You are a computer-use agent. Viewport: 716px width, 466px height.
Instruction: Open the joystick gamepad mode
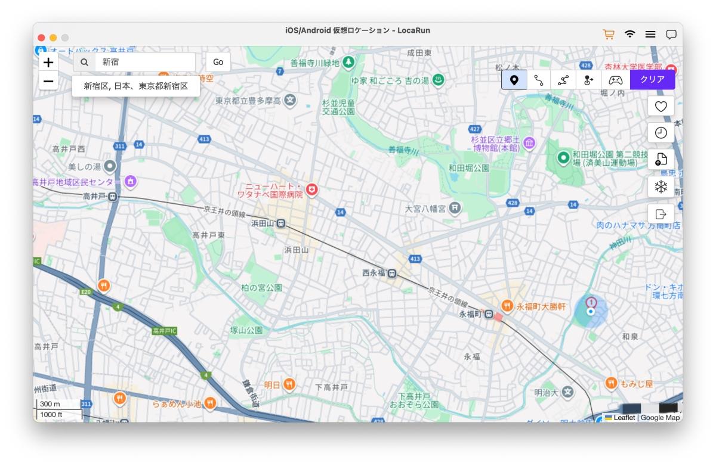[x=615, y=80]
